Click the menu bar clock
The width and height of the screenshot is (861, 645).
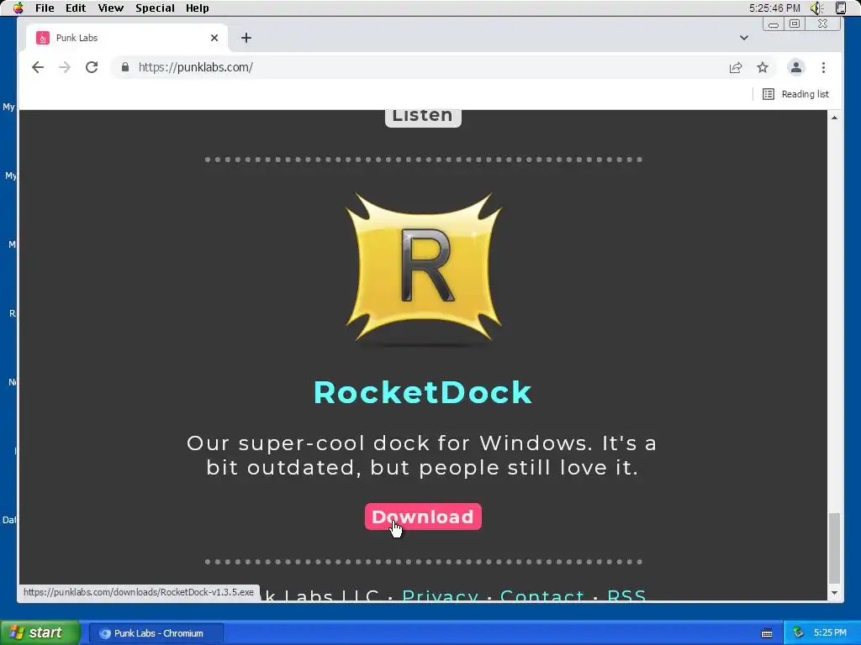774,8
